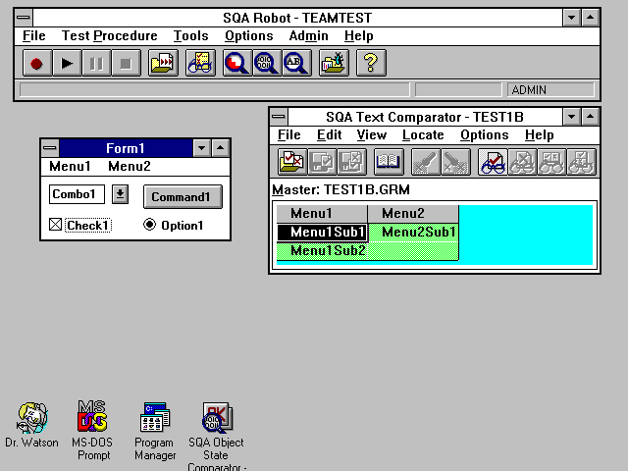This screenshot has height=471, width=628.
Task: Select the Option1 radio button
Action: click(149, 225)
